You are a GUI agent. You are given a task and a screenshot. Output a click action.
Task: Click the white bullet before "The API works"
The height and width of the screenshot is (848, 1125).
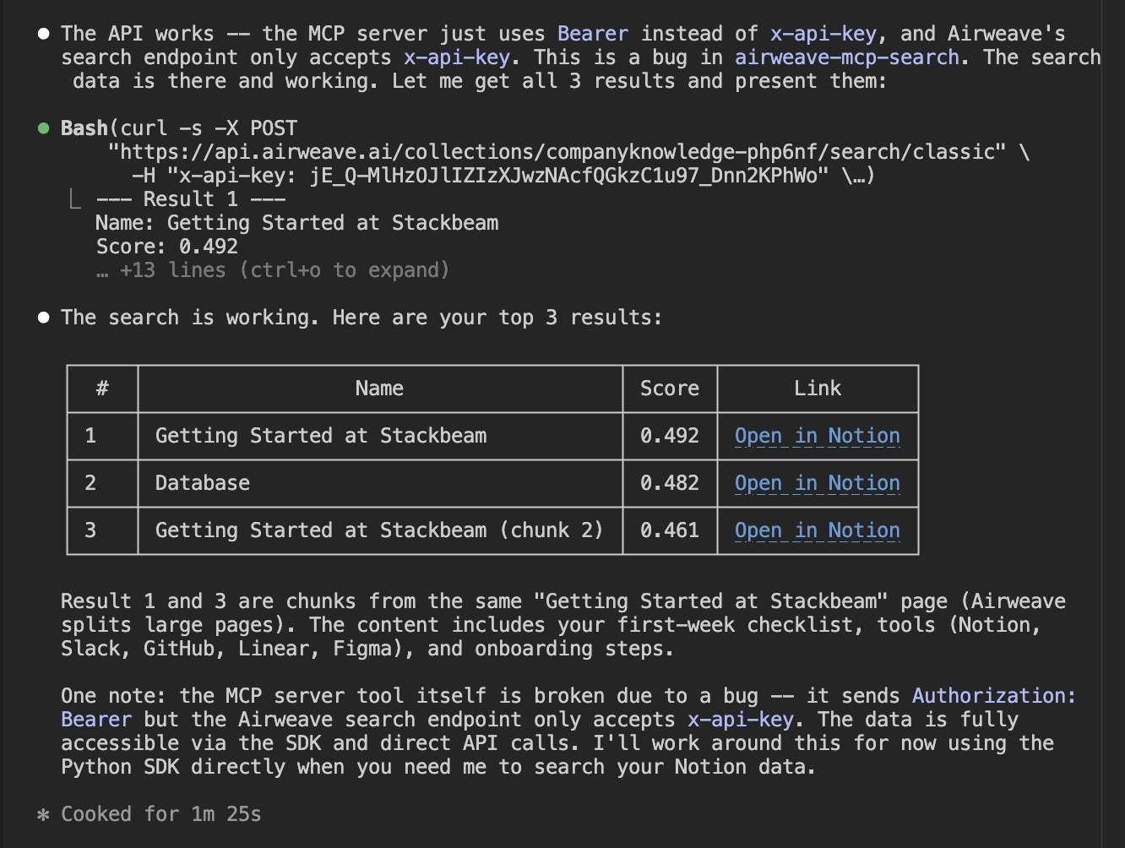pos(43,34)
